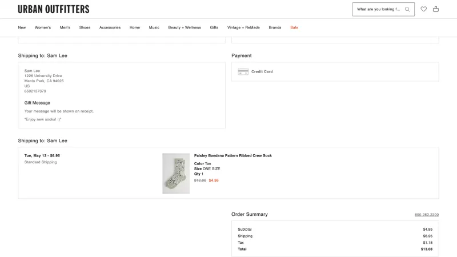Click the Subtotal label in Order Summary
The image size is (457, 257).
(244, 230)
